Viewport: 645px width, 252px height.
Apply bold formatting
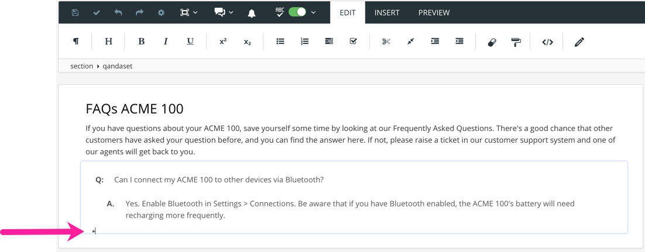[141, 42]
